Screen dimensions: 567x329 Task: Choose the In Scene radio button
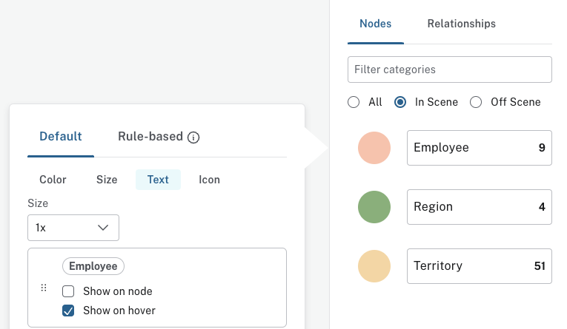tap(400, 102)
